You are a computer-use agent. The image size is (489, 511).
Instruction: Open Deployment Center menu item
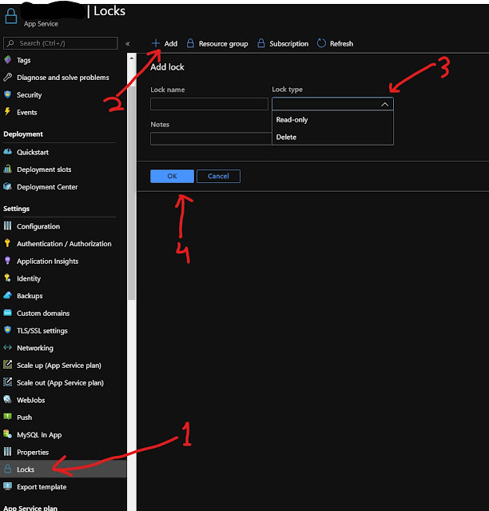pyautogui.click(x=47, y=187)
